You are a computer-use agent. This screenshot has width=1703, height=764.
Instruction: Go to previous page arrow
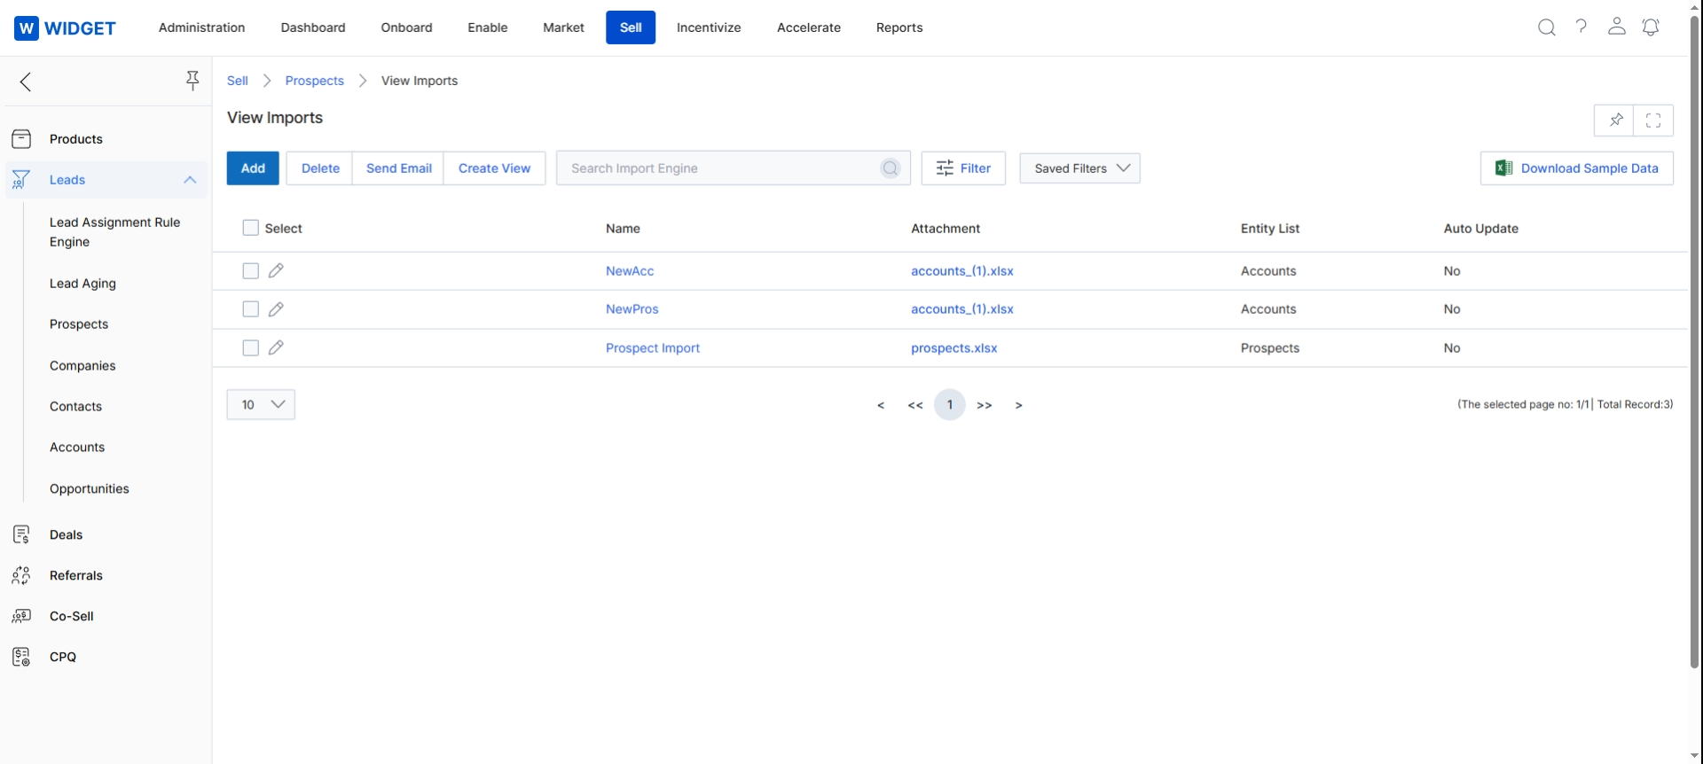coord(881,405)
